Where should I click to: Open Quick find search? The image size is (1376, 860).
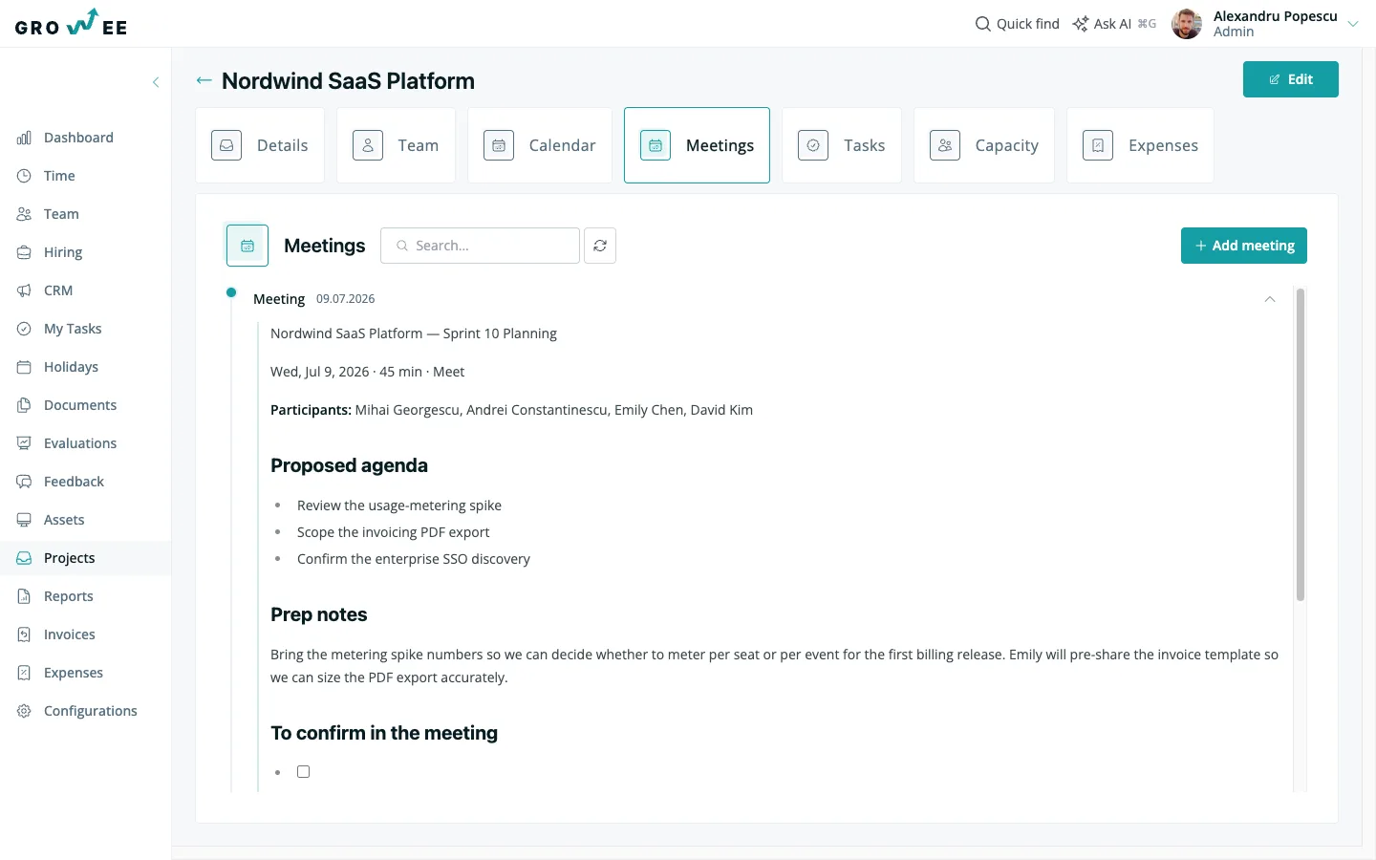[1017, 24]
